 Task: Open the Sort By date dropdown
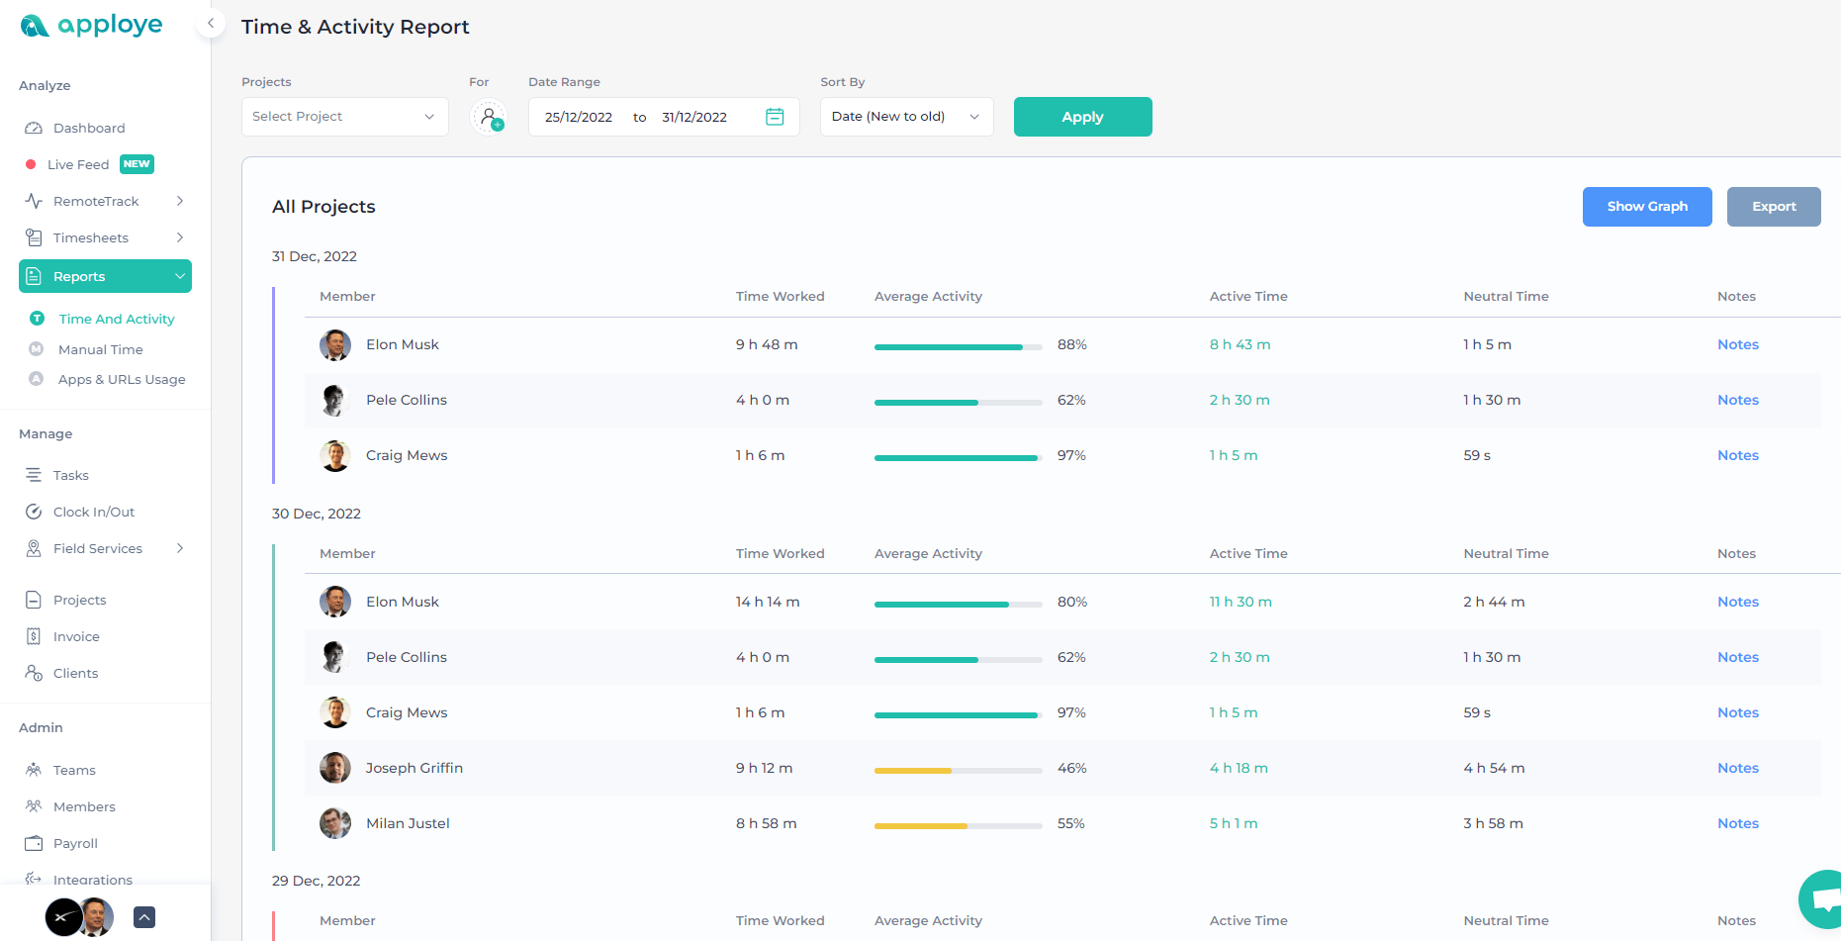point(906,117)
